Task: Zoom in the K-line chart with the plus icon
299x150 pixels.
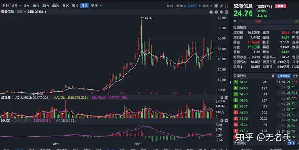Action: (216, 12)
